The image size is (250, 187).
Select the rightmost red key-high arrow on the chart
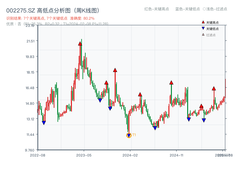pos(214,89)
